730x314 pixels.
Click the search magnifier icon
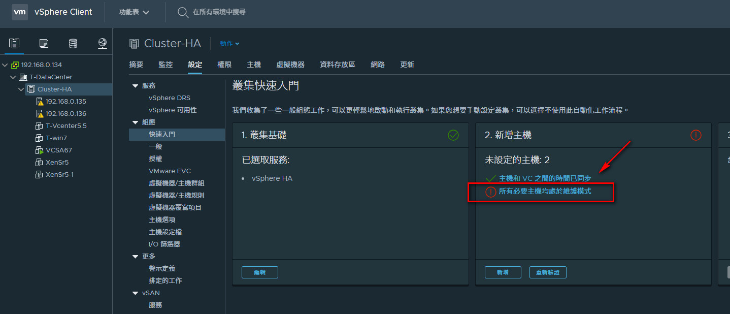[183, 12]
